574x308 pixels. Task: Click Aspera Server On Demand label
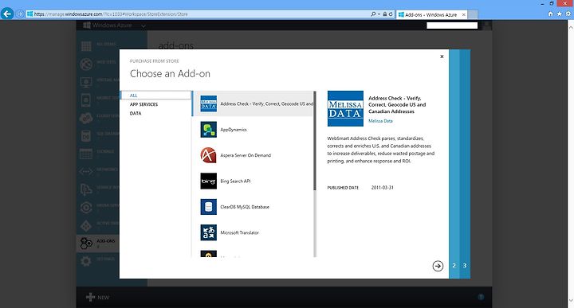246,155
